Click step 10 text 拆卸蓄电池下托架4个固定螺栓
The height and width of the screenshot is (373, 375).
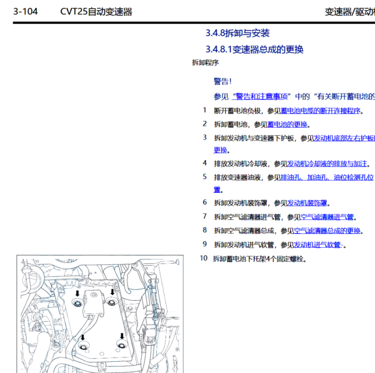[x=258, y=259]
